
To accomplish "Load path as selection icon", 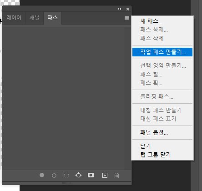I will [66, 175].
